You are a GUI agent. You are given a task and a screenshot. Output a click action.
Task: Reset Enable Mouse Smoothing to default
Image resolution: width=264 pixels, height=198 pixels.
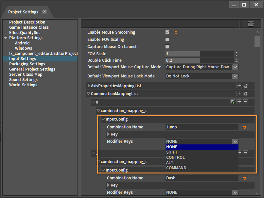point(176,32)
